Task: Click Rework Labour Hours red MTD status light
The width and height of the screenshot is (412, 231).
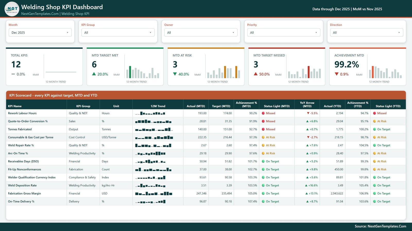Action: tap(263, 113)
